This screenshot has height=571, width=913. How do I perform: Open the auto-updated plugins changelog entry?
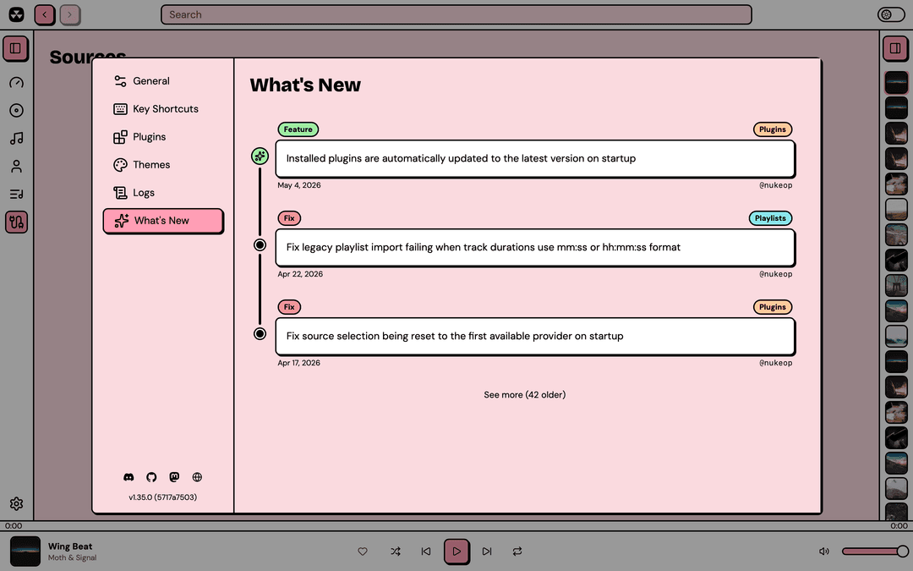click(535, 158)
